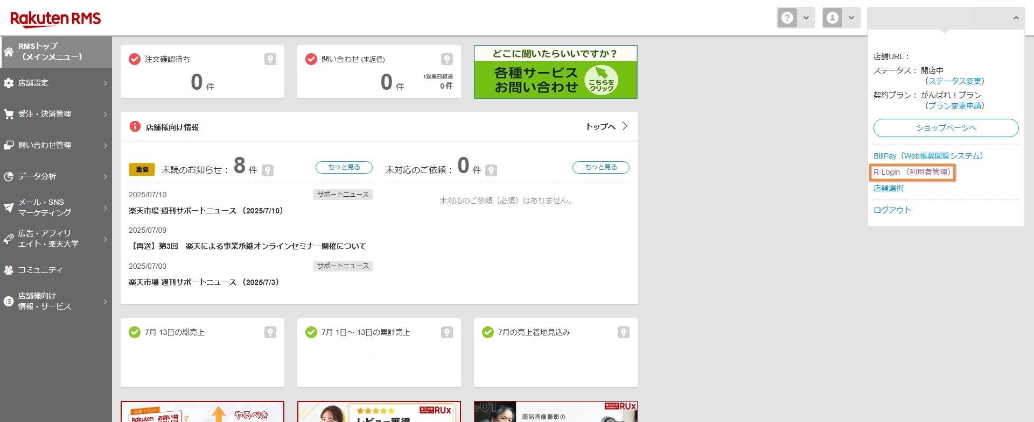Click the 店舗選択 link
Screen dimensions: 1034x422
(889, 188)
